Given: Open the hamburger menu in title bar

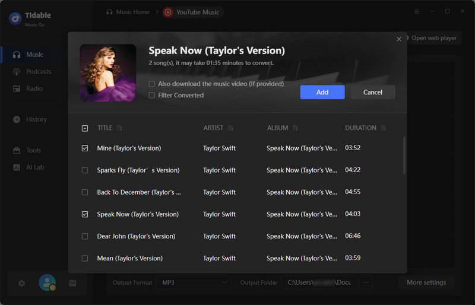Looking at the screenshot, I should (417, 11).
